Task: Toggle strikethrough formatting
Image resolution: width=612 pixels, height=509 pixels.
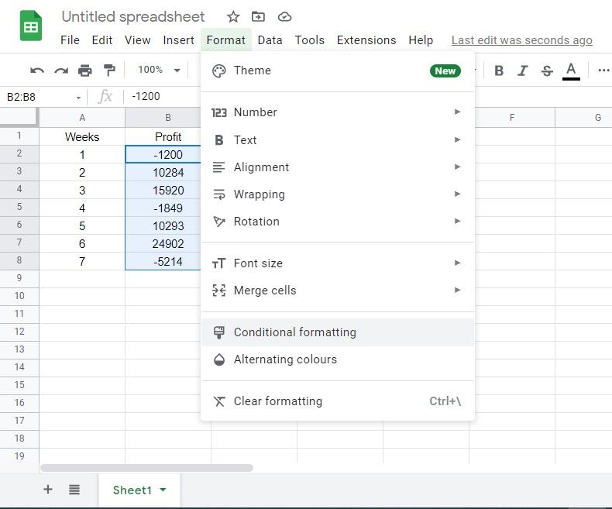Action: [x=547, y=71]
